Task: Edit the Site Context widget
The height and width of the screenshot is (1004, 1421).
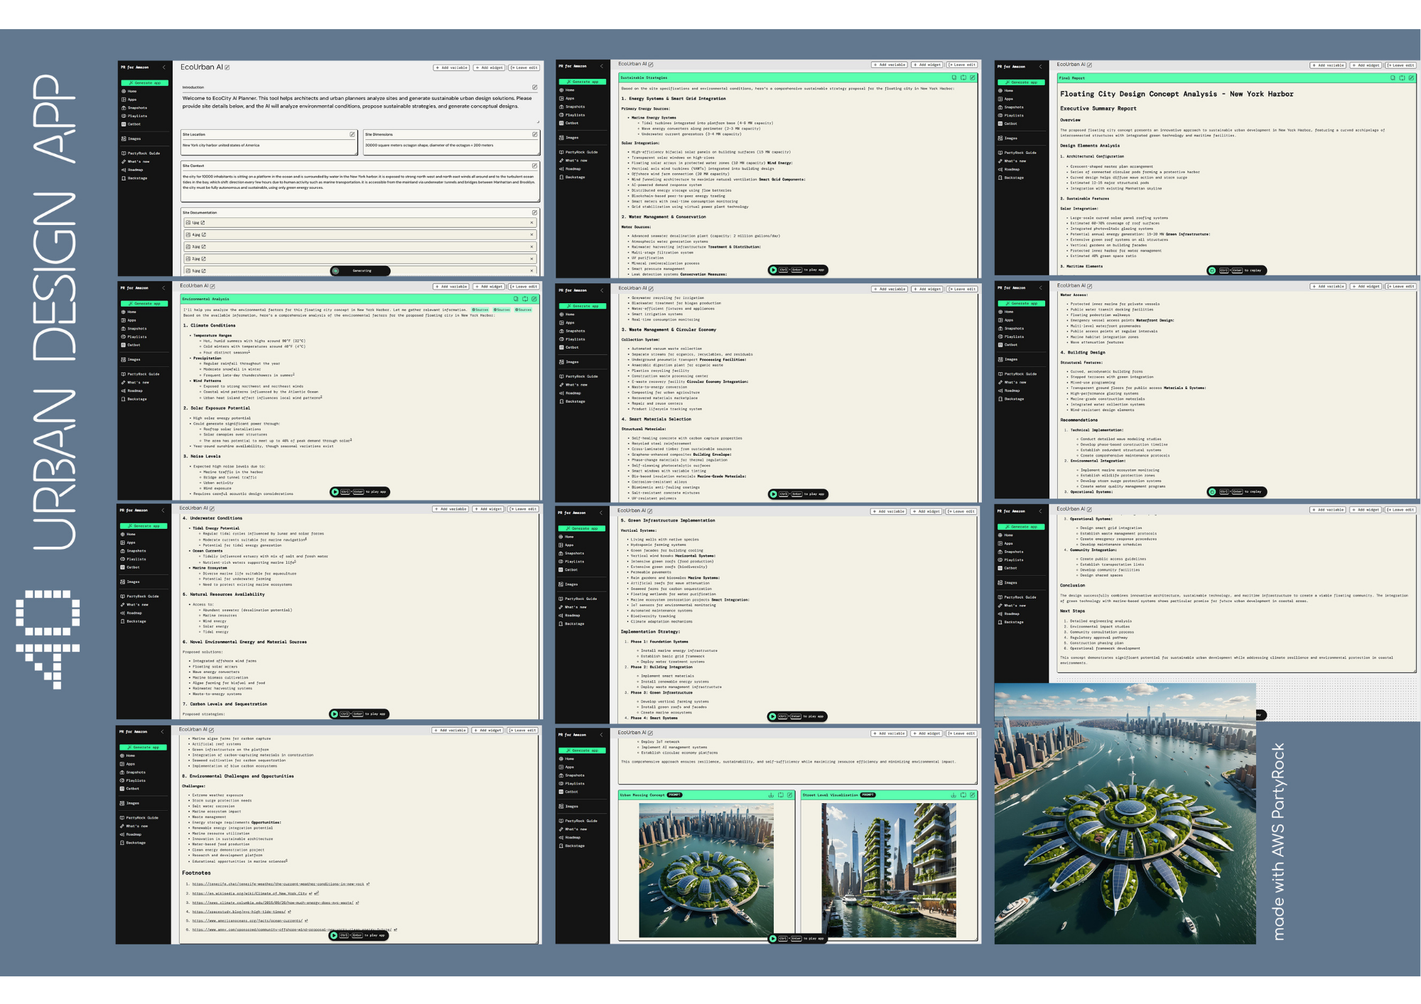Action: [534, 165]
